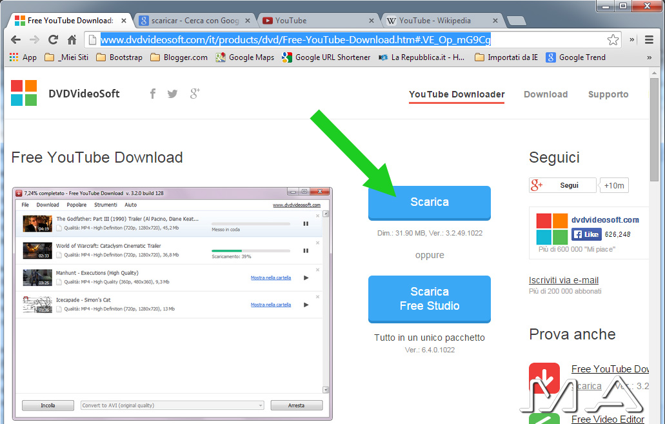Open the browser home page
Image resolution: width=665 pixels, height=424 pixels.
coord(72,40)
